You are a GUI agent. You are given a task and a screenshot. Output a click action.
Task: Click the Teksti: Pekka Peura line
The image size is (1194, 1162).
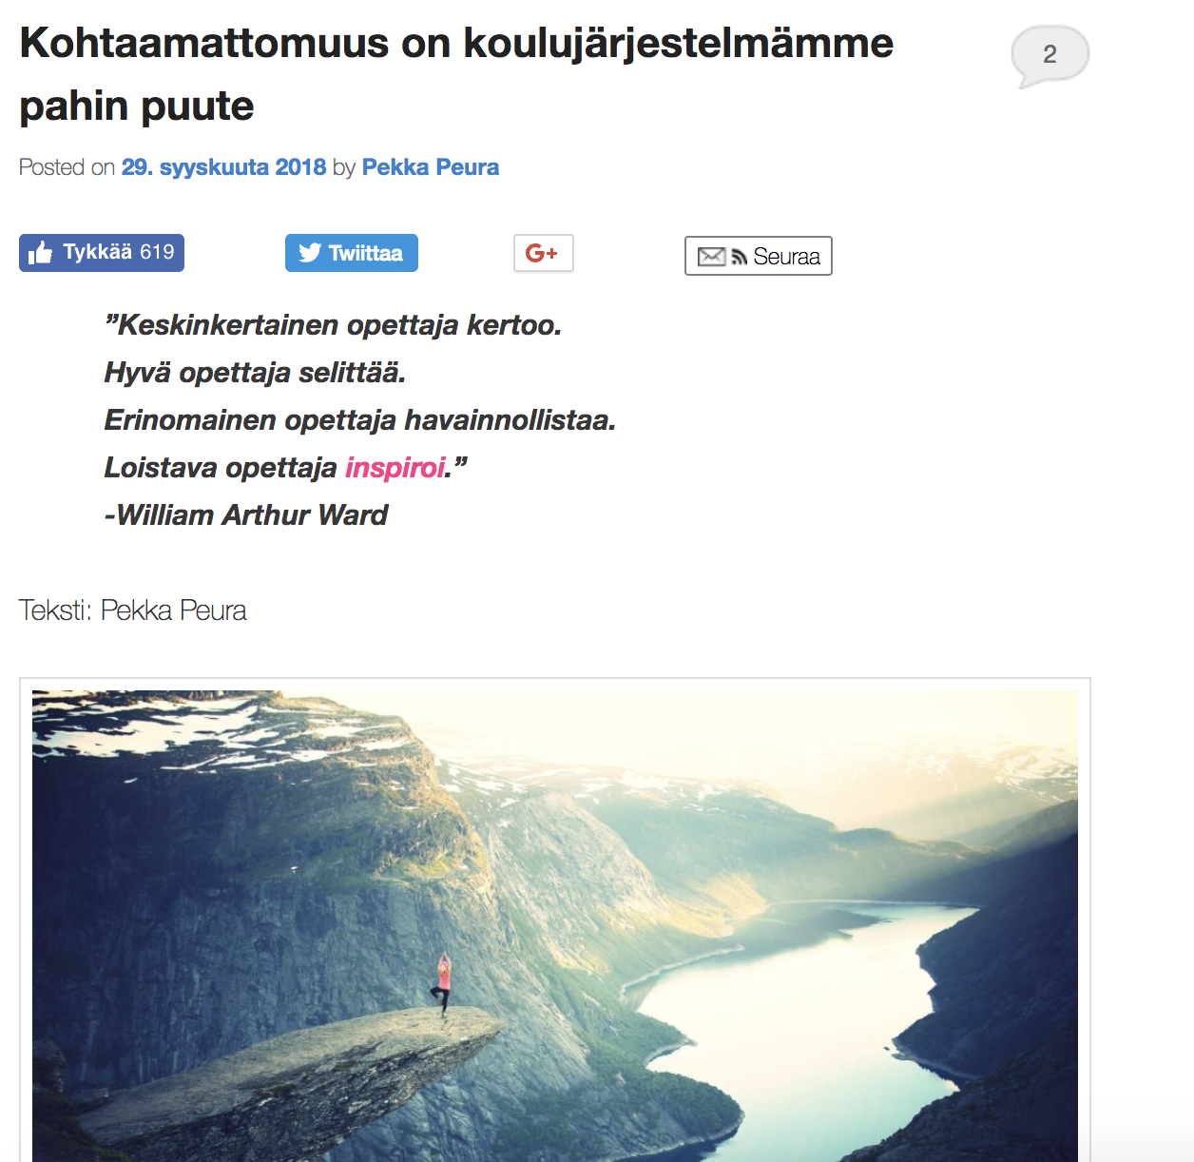click(x=133, y=610)
